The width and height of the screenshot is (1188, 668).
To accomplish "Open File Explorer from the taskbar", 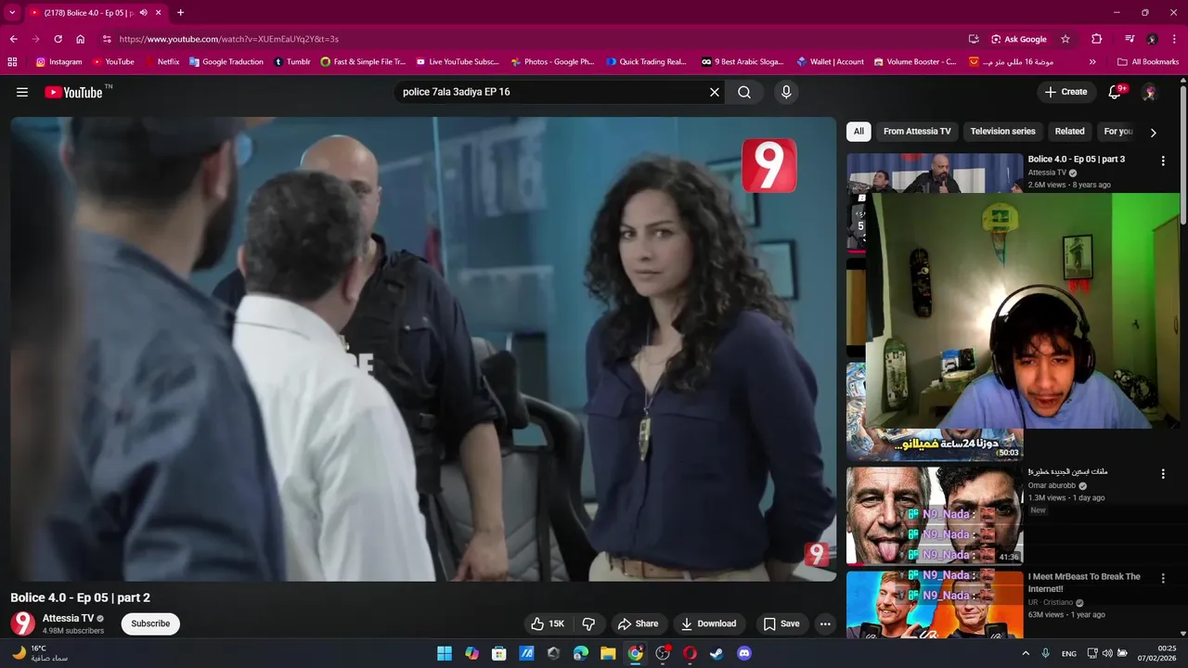I will click(x=608, y=653).
